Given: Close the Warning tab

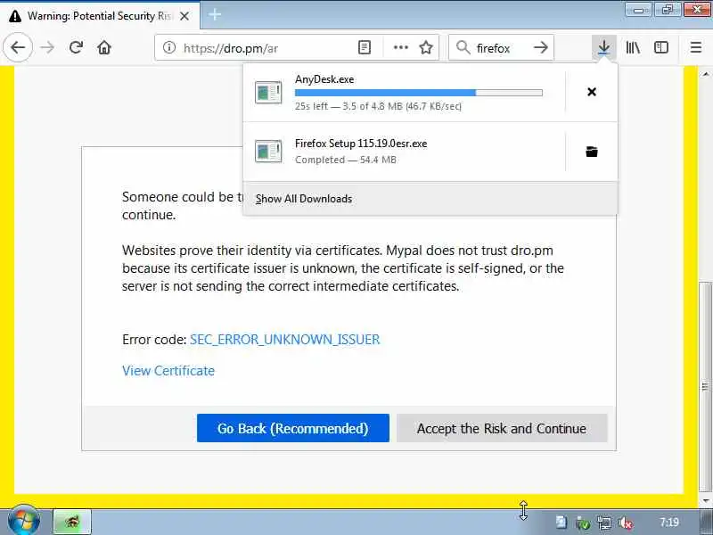Looking at the screenshot, I should 184,16.
